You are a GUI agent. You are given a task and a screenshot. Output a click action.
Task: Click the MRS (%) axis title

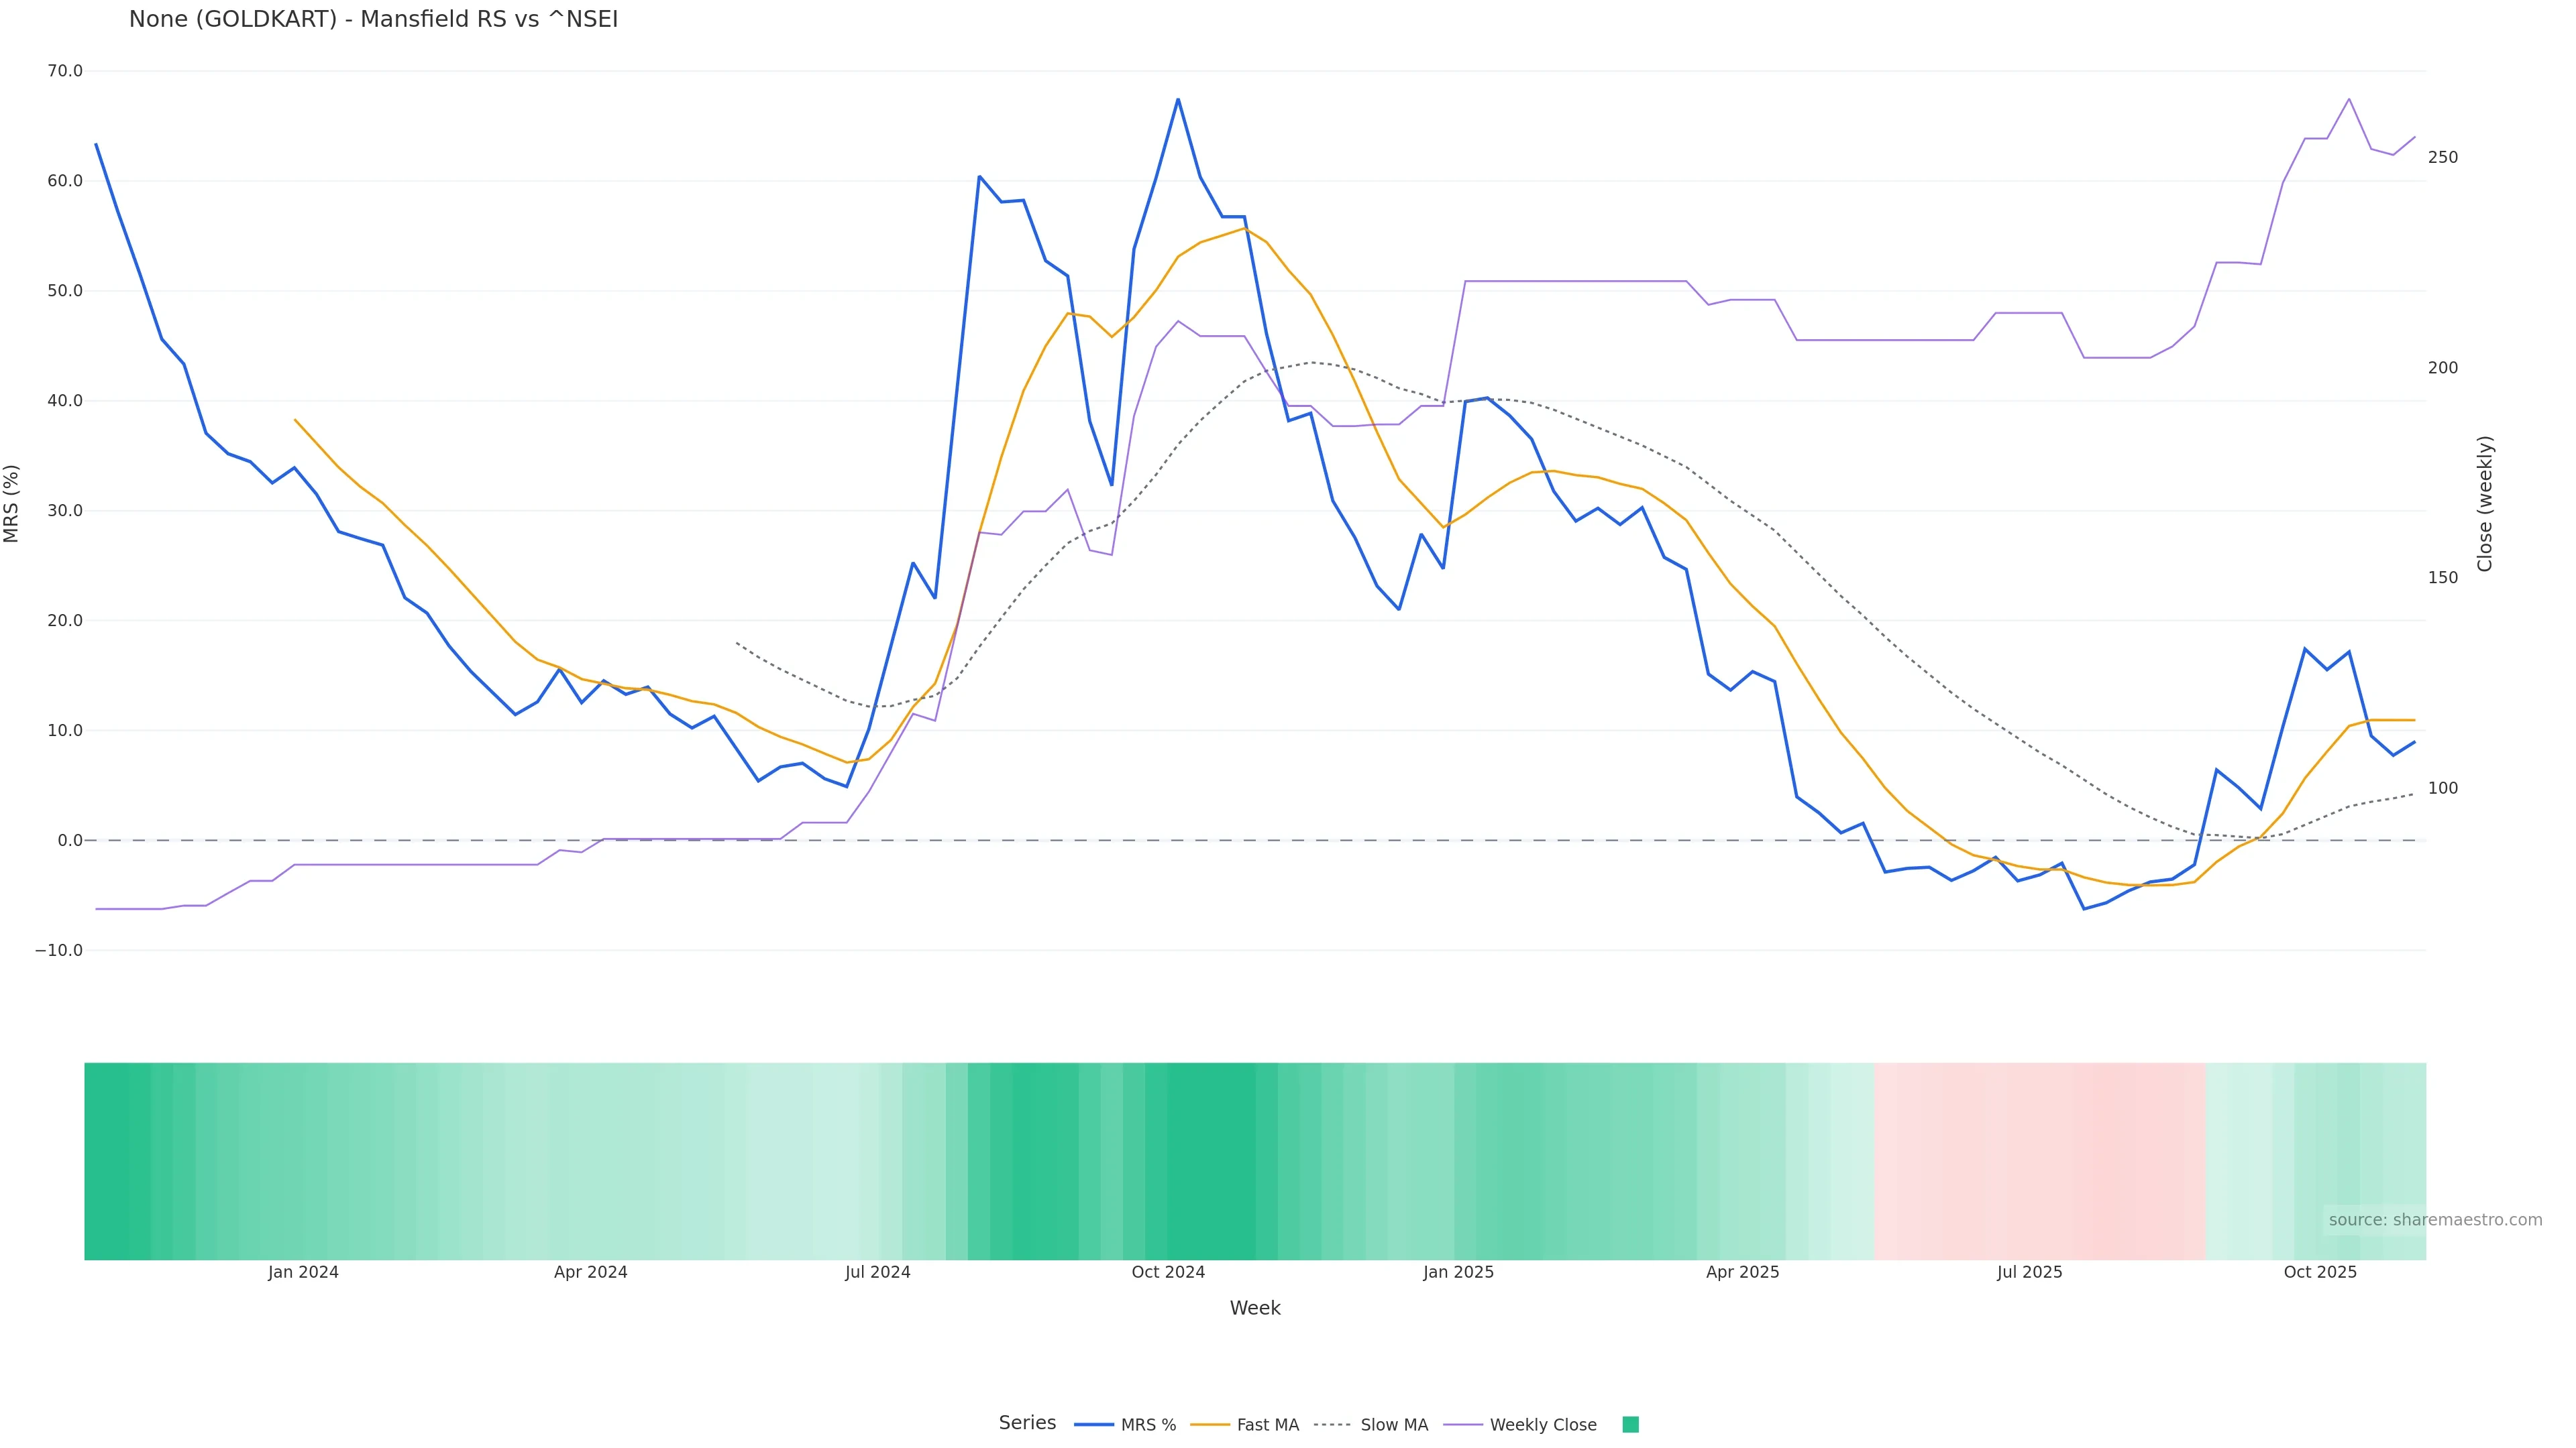(x=12, y=503)
